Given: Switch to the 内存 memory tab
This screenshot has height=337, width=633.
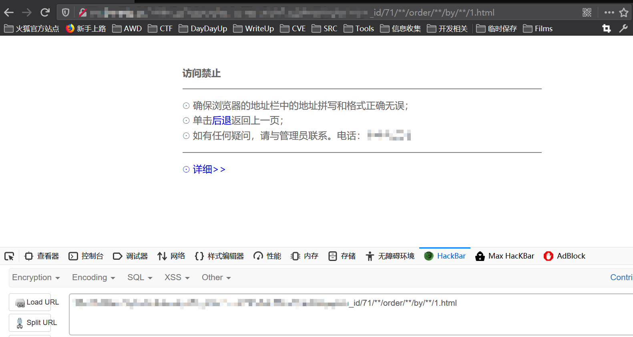Looking at the screenshot, I should tap(304, 256).
